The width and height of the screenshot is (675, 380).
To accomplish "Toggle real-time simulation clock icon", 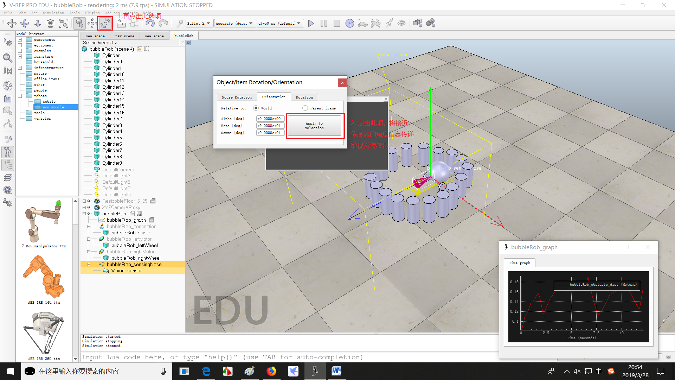I will (x=349, y=24).
